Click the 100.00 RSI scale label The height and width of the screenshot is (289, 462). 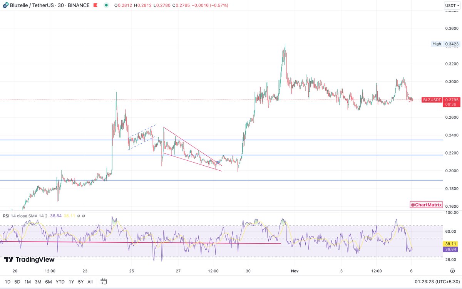451,212
